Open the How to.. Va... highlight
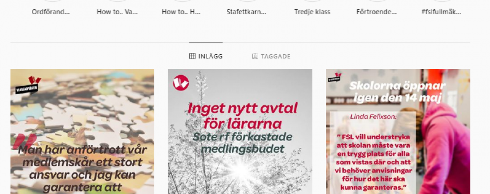 tap(117, 12)
